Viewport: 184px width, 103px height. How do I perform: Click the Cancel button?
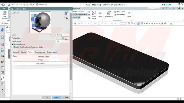pyautogui.click(x=66, y=97)
